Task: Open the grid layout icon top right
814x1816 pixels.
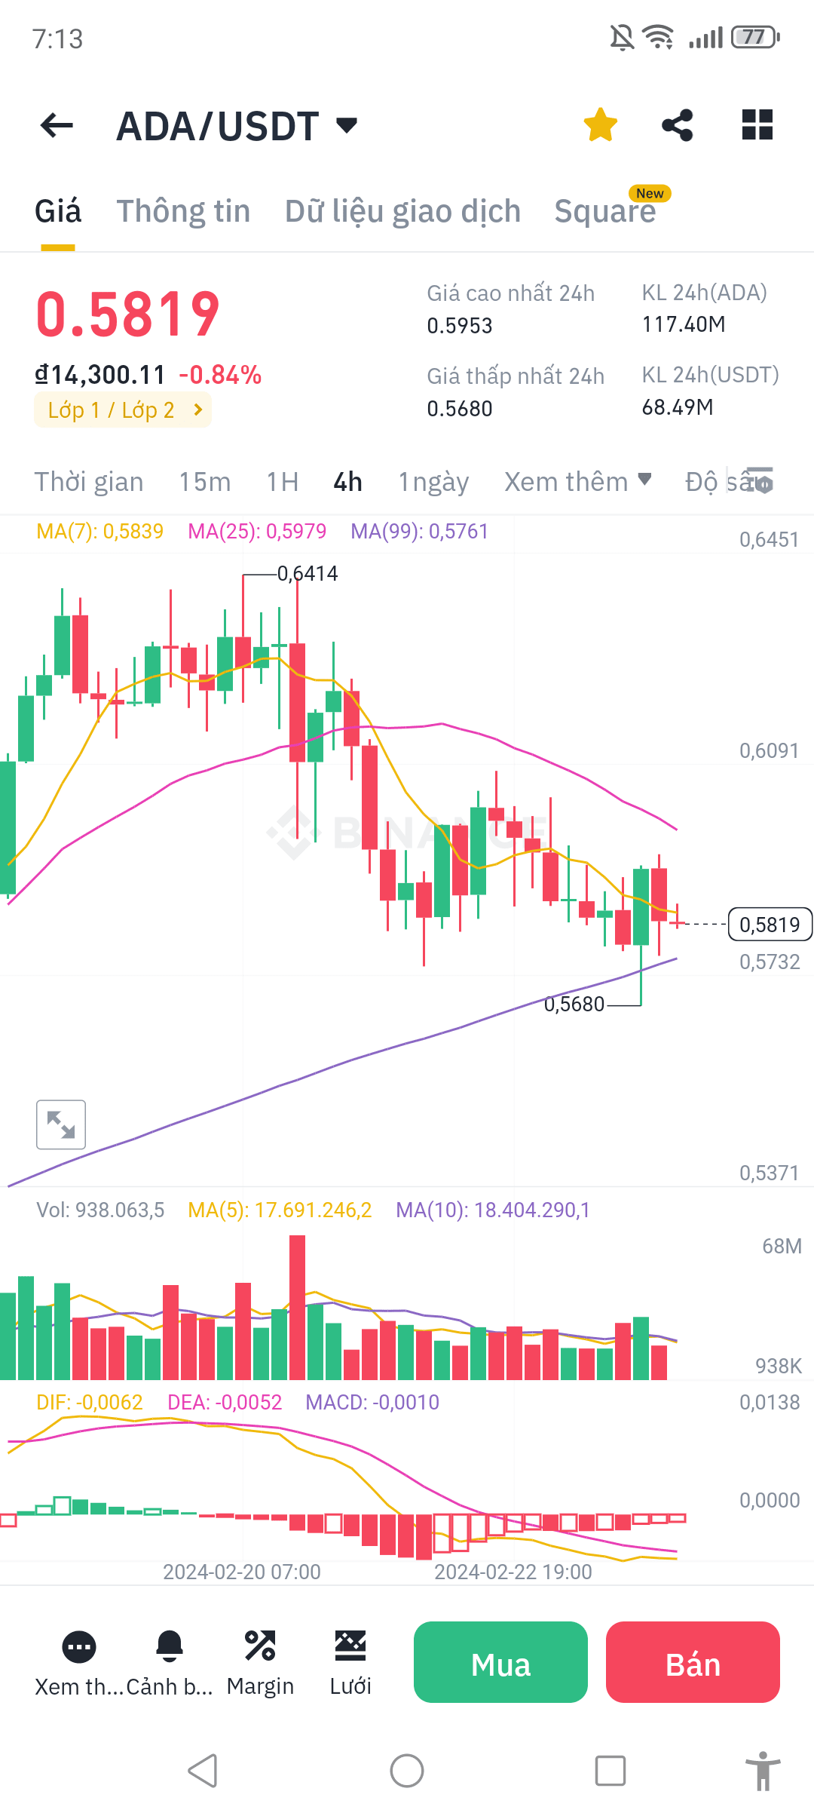Action: point(756,124)
